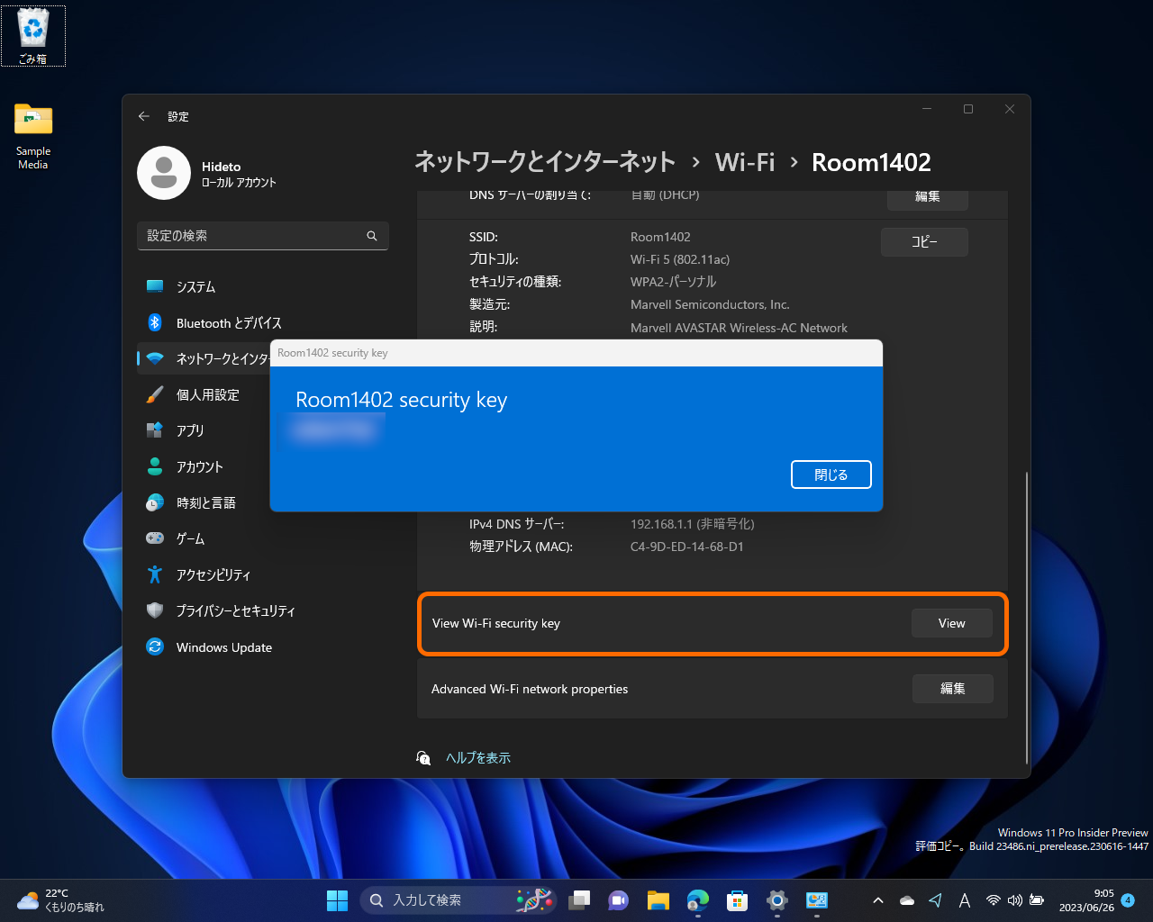
Task: Open 時刻と言語 settings
Action: (x=207, y=502)
